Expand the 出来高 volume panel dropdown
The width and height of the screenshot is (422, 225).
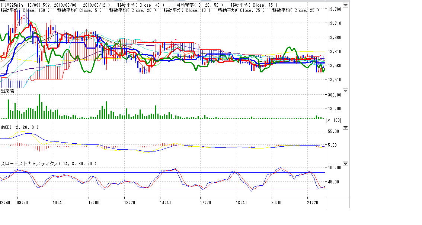click(345, 91)
